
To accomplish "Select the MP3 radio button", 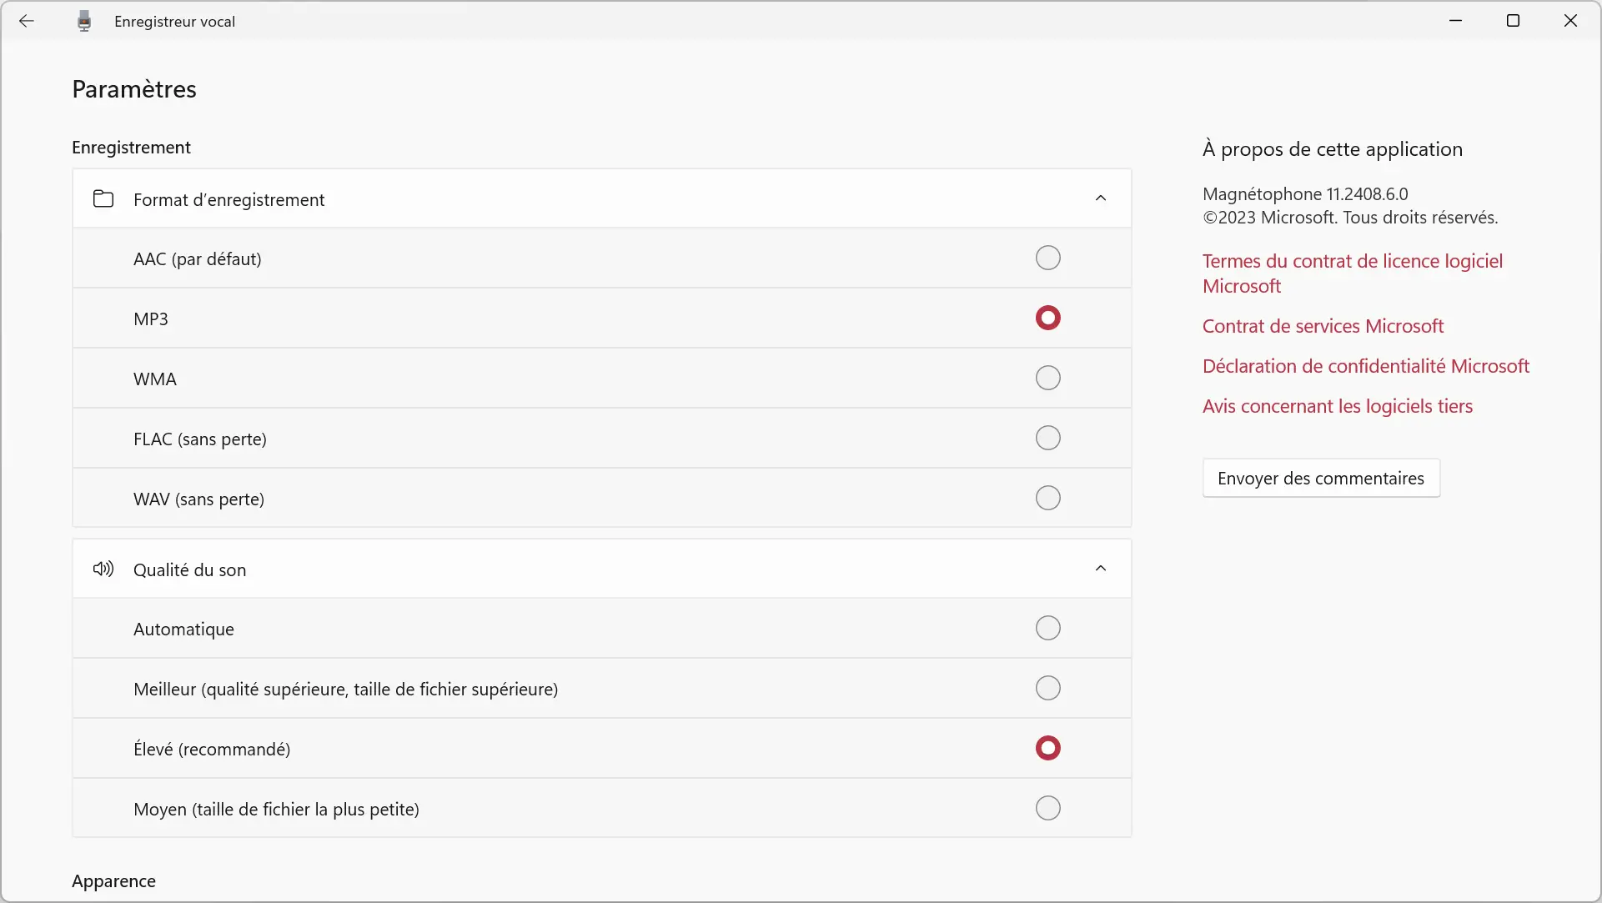I will (1047, 318).
